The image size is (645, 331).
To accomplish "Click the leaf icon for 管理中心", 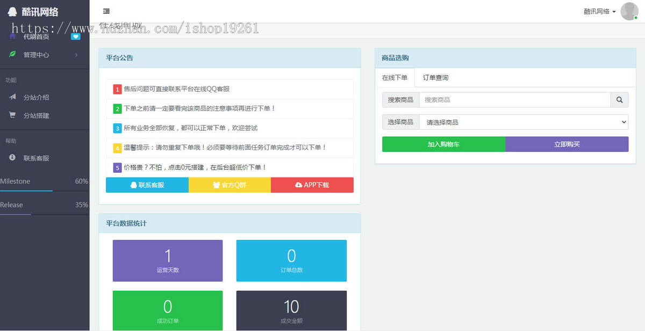I will [x=12, y=55].
